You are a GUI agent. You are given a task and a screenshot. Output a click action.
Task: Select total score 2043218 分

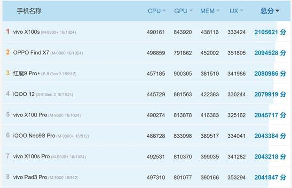(270, 157)
